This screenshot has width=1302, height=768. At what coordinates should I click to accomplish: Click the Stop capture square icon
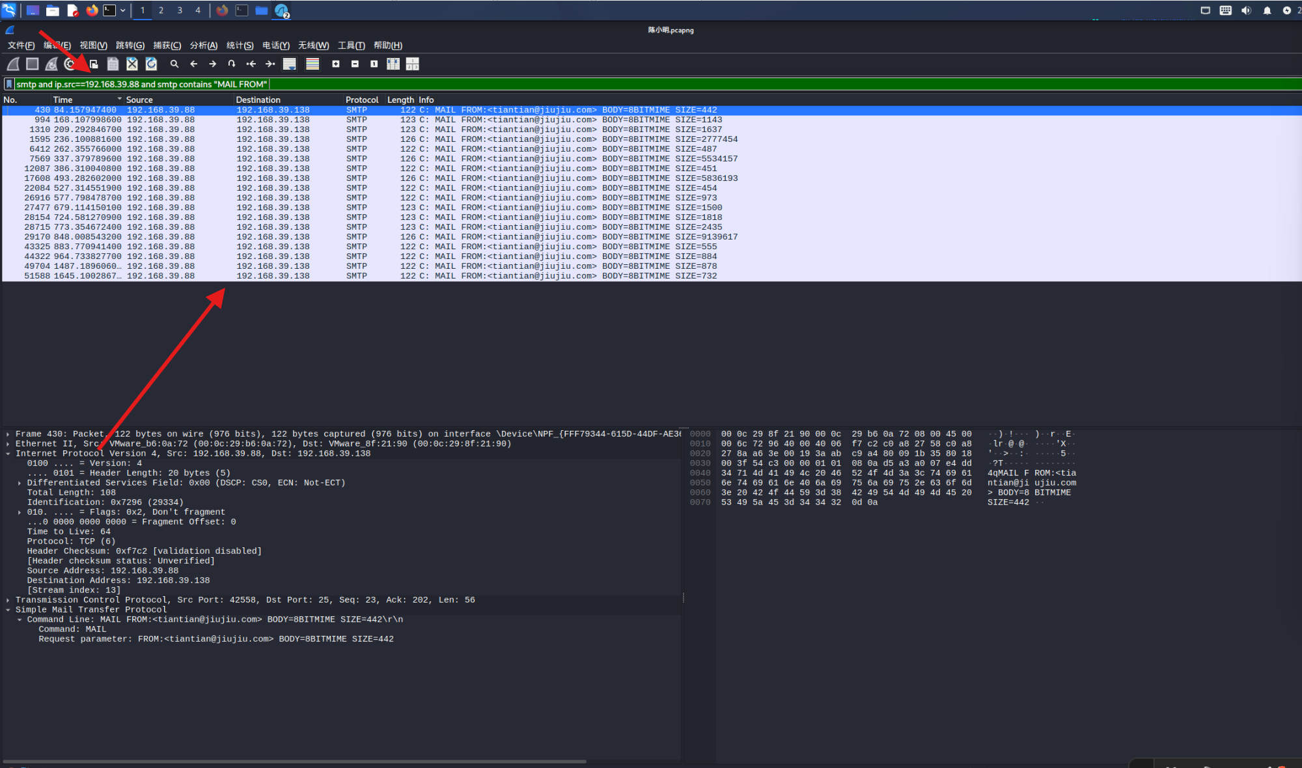click(x=32, y=64)
